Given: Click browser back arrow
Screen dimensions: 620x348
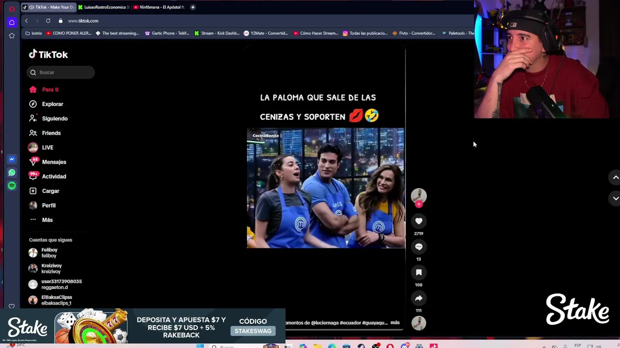Looking at the screenshot, I should point(26,21).
